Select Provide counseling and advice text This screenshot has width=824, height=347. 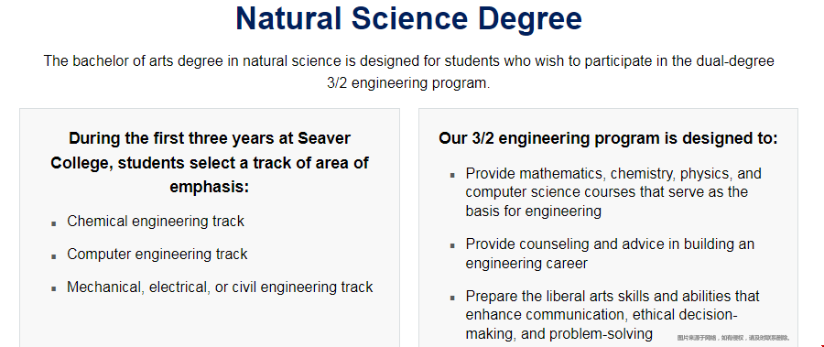610,254
